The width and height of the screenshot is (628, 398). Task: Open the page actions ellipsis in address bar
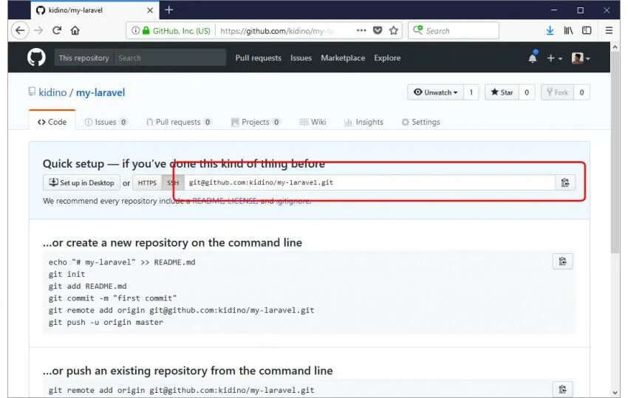[361, 30]
